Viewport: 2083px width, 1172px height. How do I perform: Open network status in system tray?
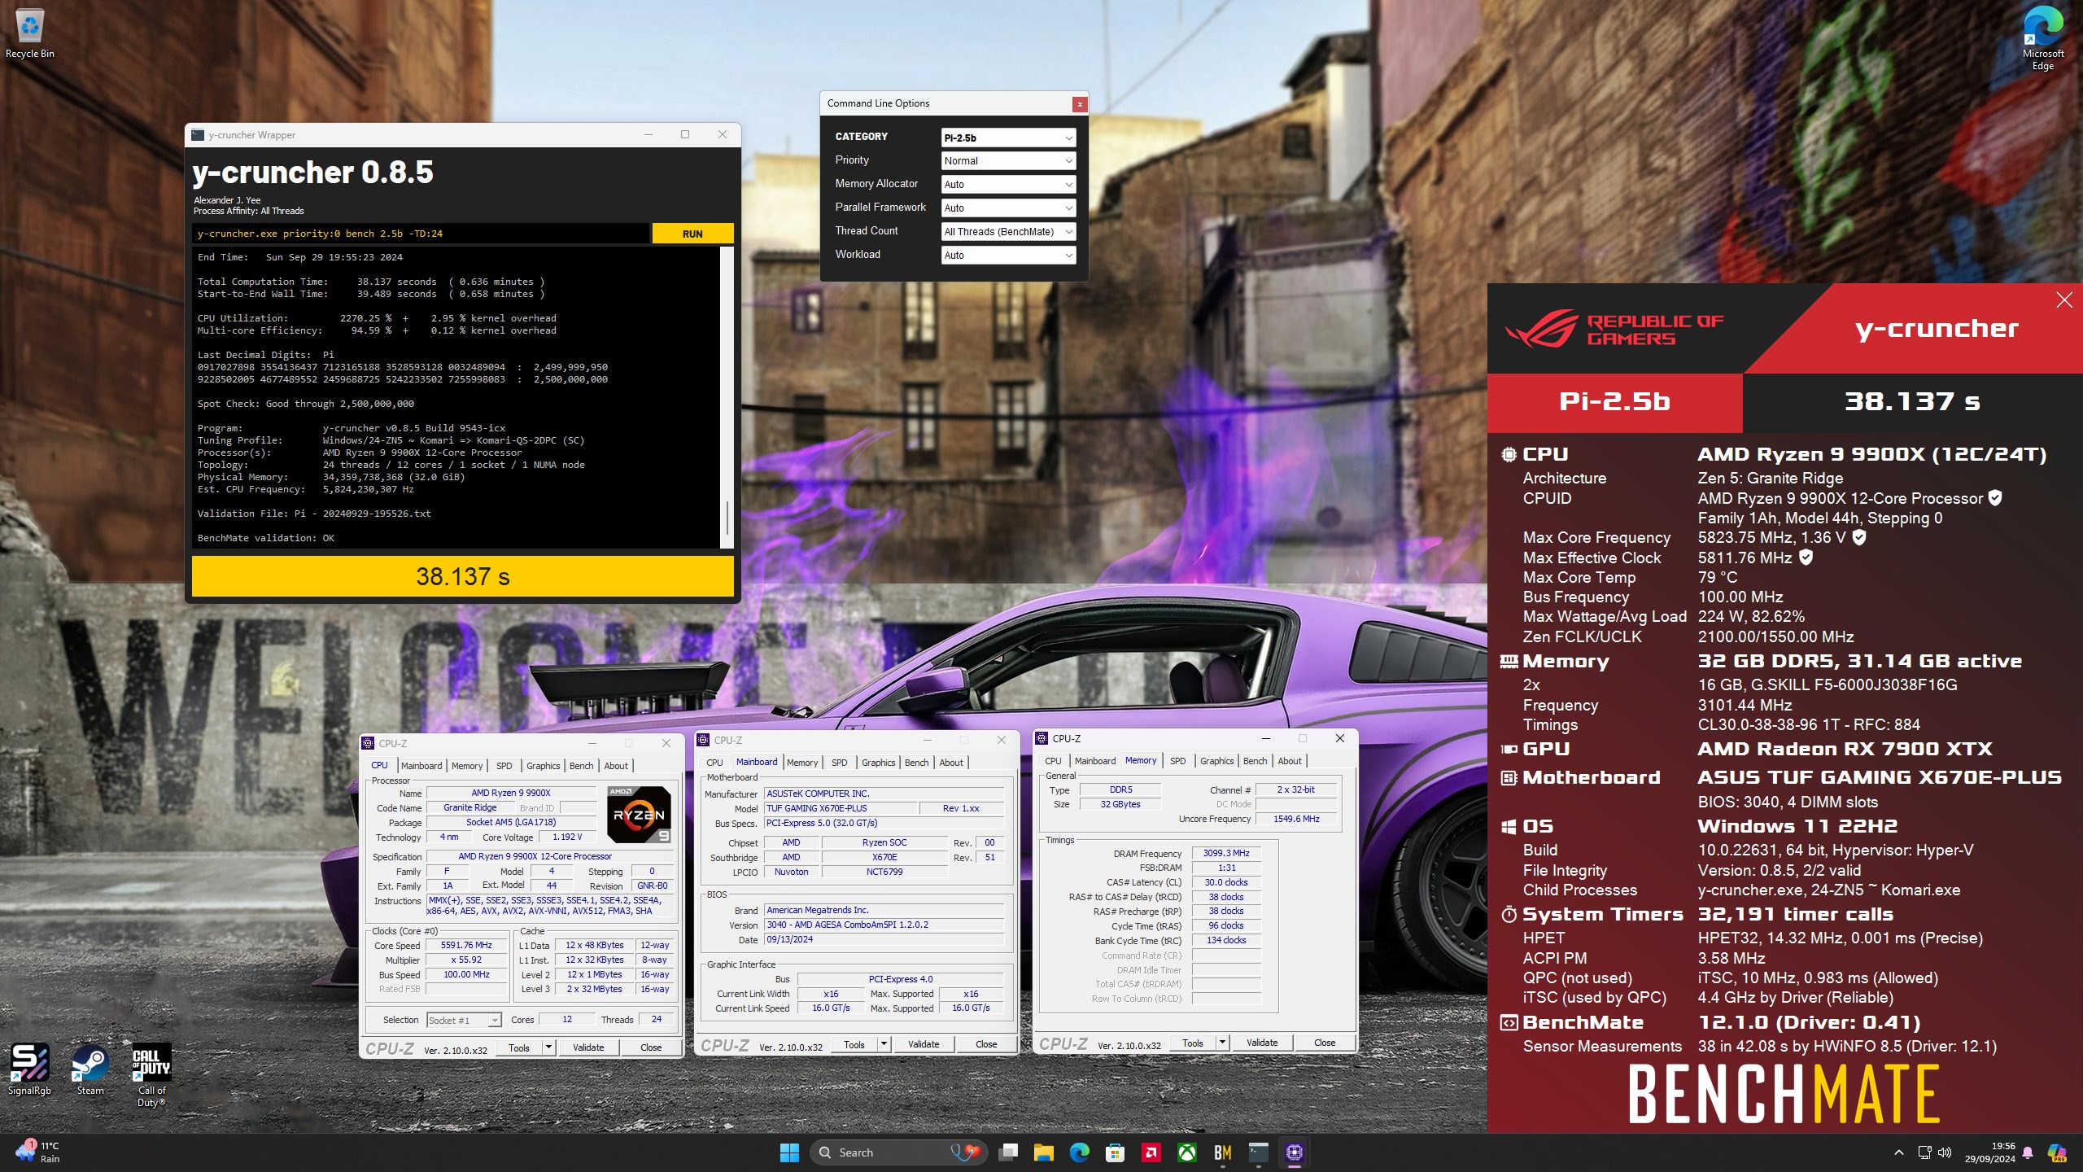[1924, 1152]
